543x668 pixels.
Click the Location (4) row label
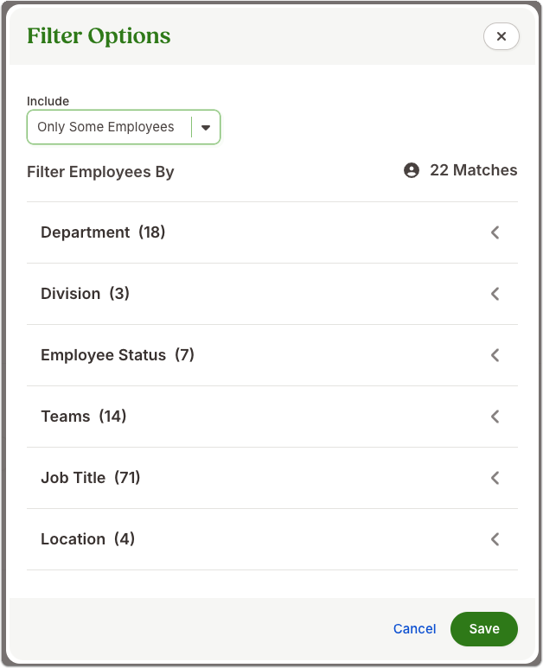click(x=88, y=539)
